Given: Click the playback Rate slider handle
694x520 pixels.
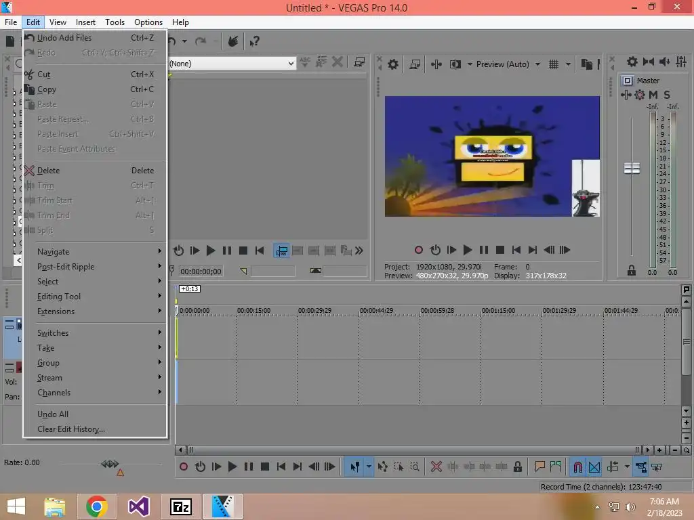Looking at the screenshot, I should click(110, 464).
